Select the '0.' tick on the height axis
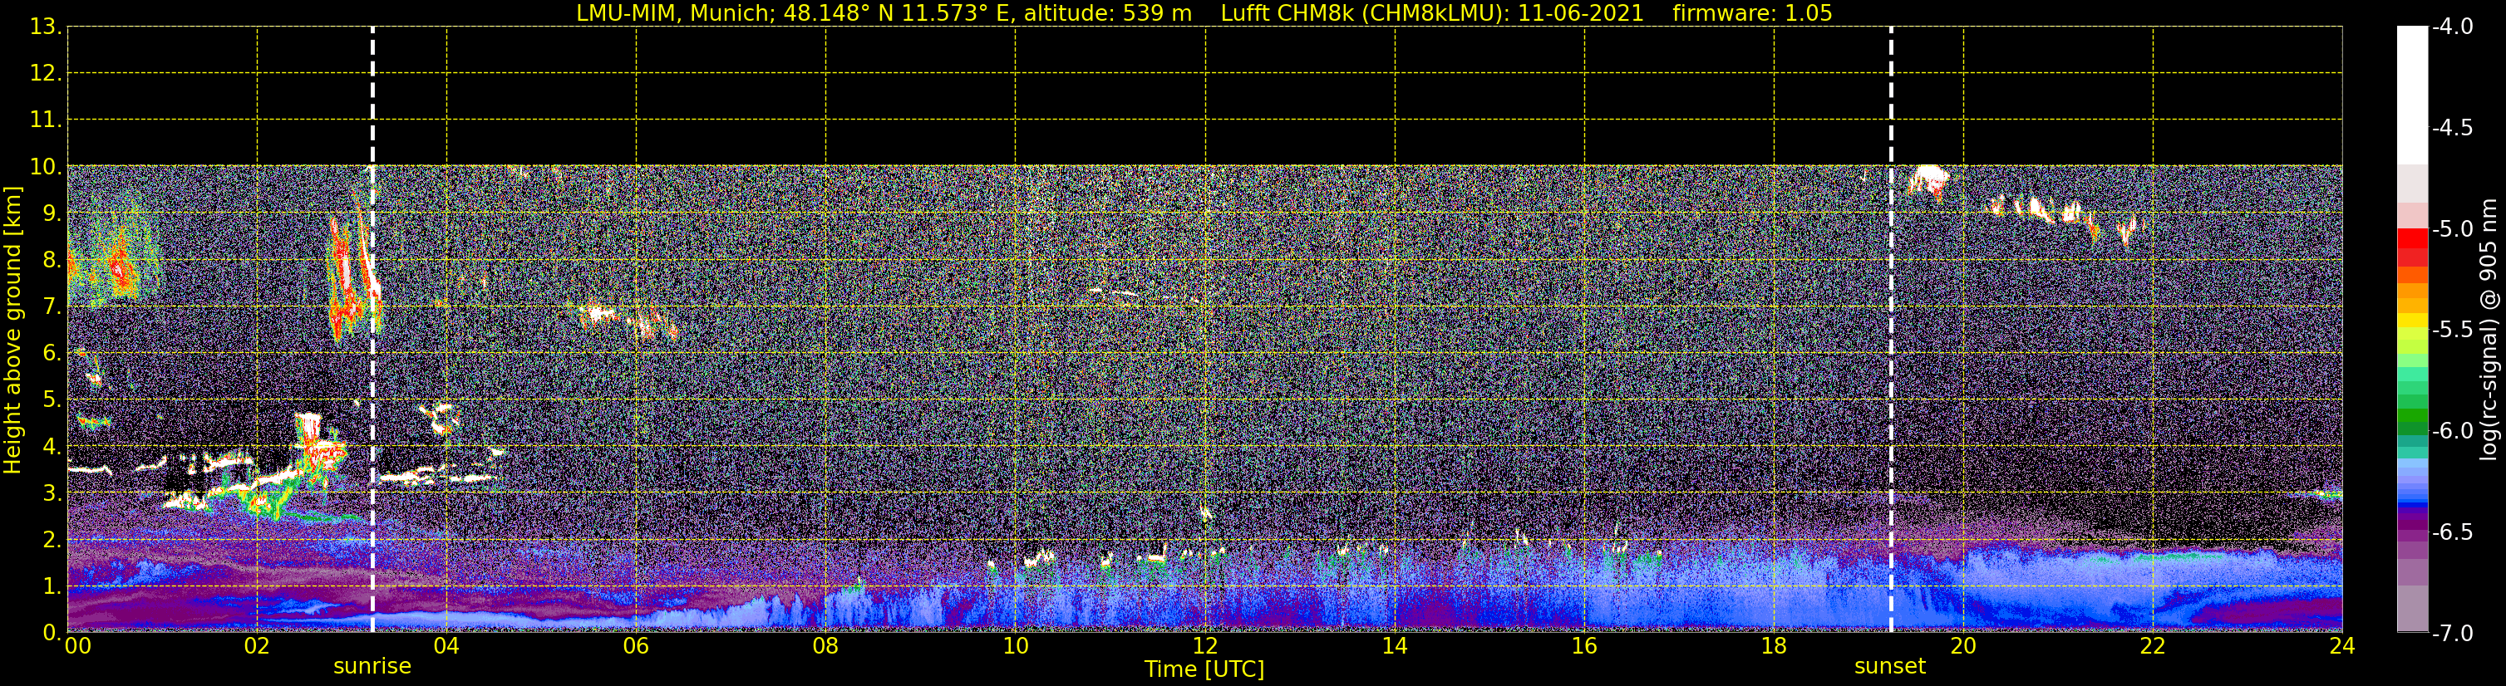Image resolution: width=2506 pixels, height=686 pixels. coord(52,633)
